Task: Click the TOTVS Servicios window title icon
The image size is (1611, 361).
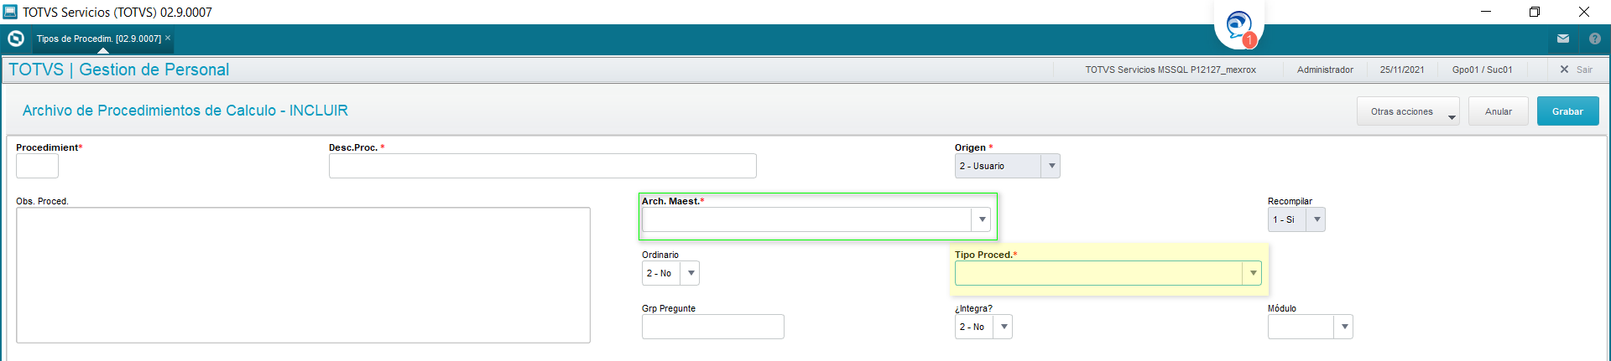Action: (10, 12)
